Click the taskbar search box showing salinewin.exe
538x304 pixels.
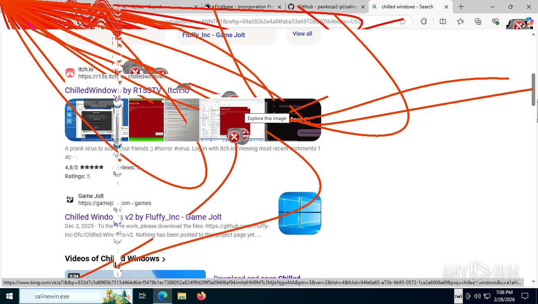pyautogui.click(x=76, y=296)
